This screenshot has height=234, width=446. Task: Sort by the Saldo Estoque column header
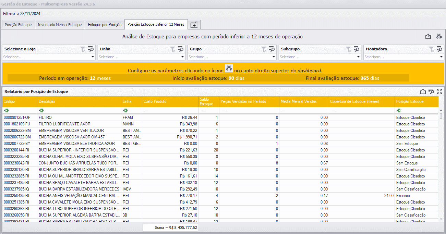pyautogui.click(x=209, y=102)
